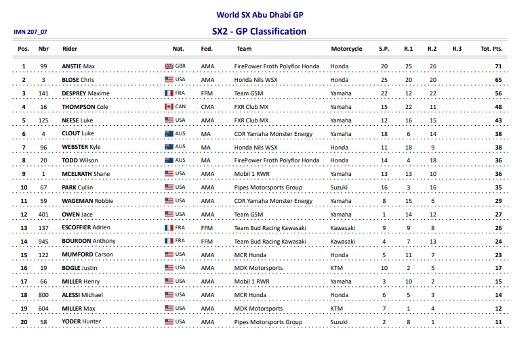513x339 pixels.
Task: Select the French flag in Maxime Desprey's row
Action: [169, 93]
